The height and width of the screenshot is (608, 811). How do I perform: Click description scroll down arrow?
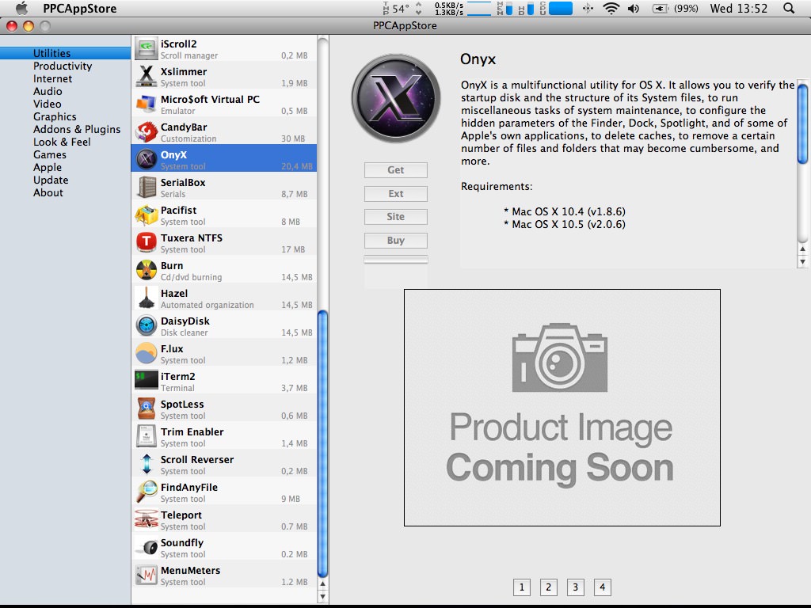802,261
